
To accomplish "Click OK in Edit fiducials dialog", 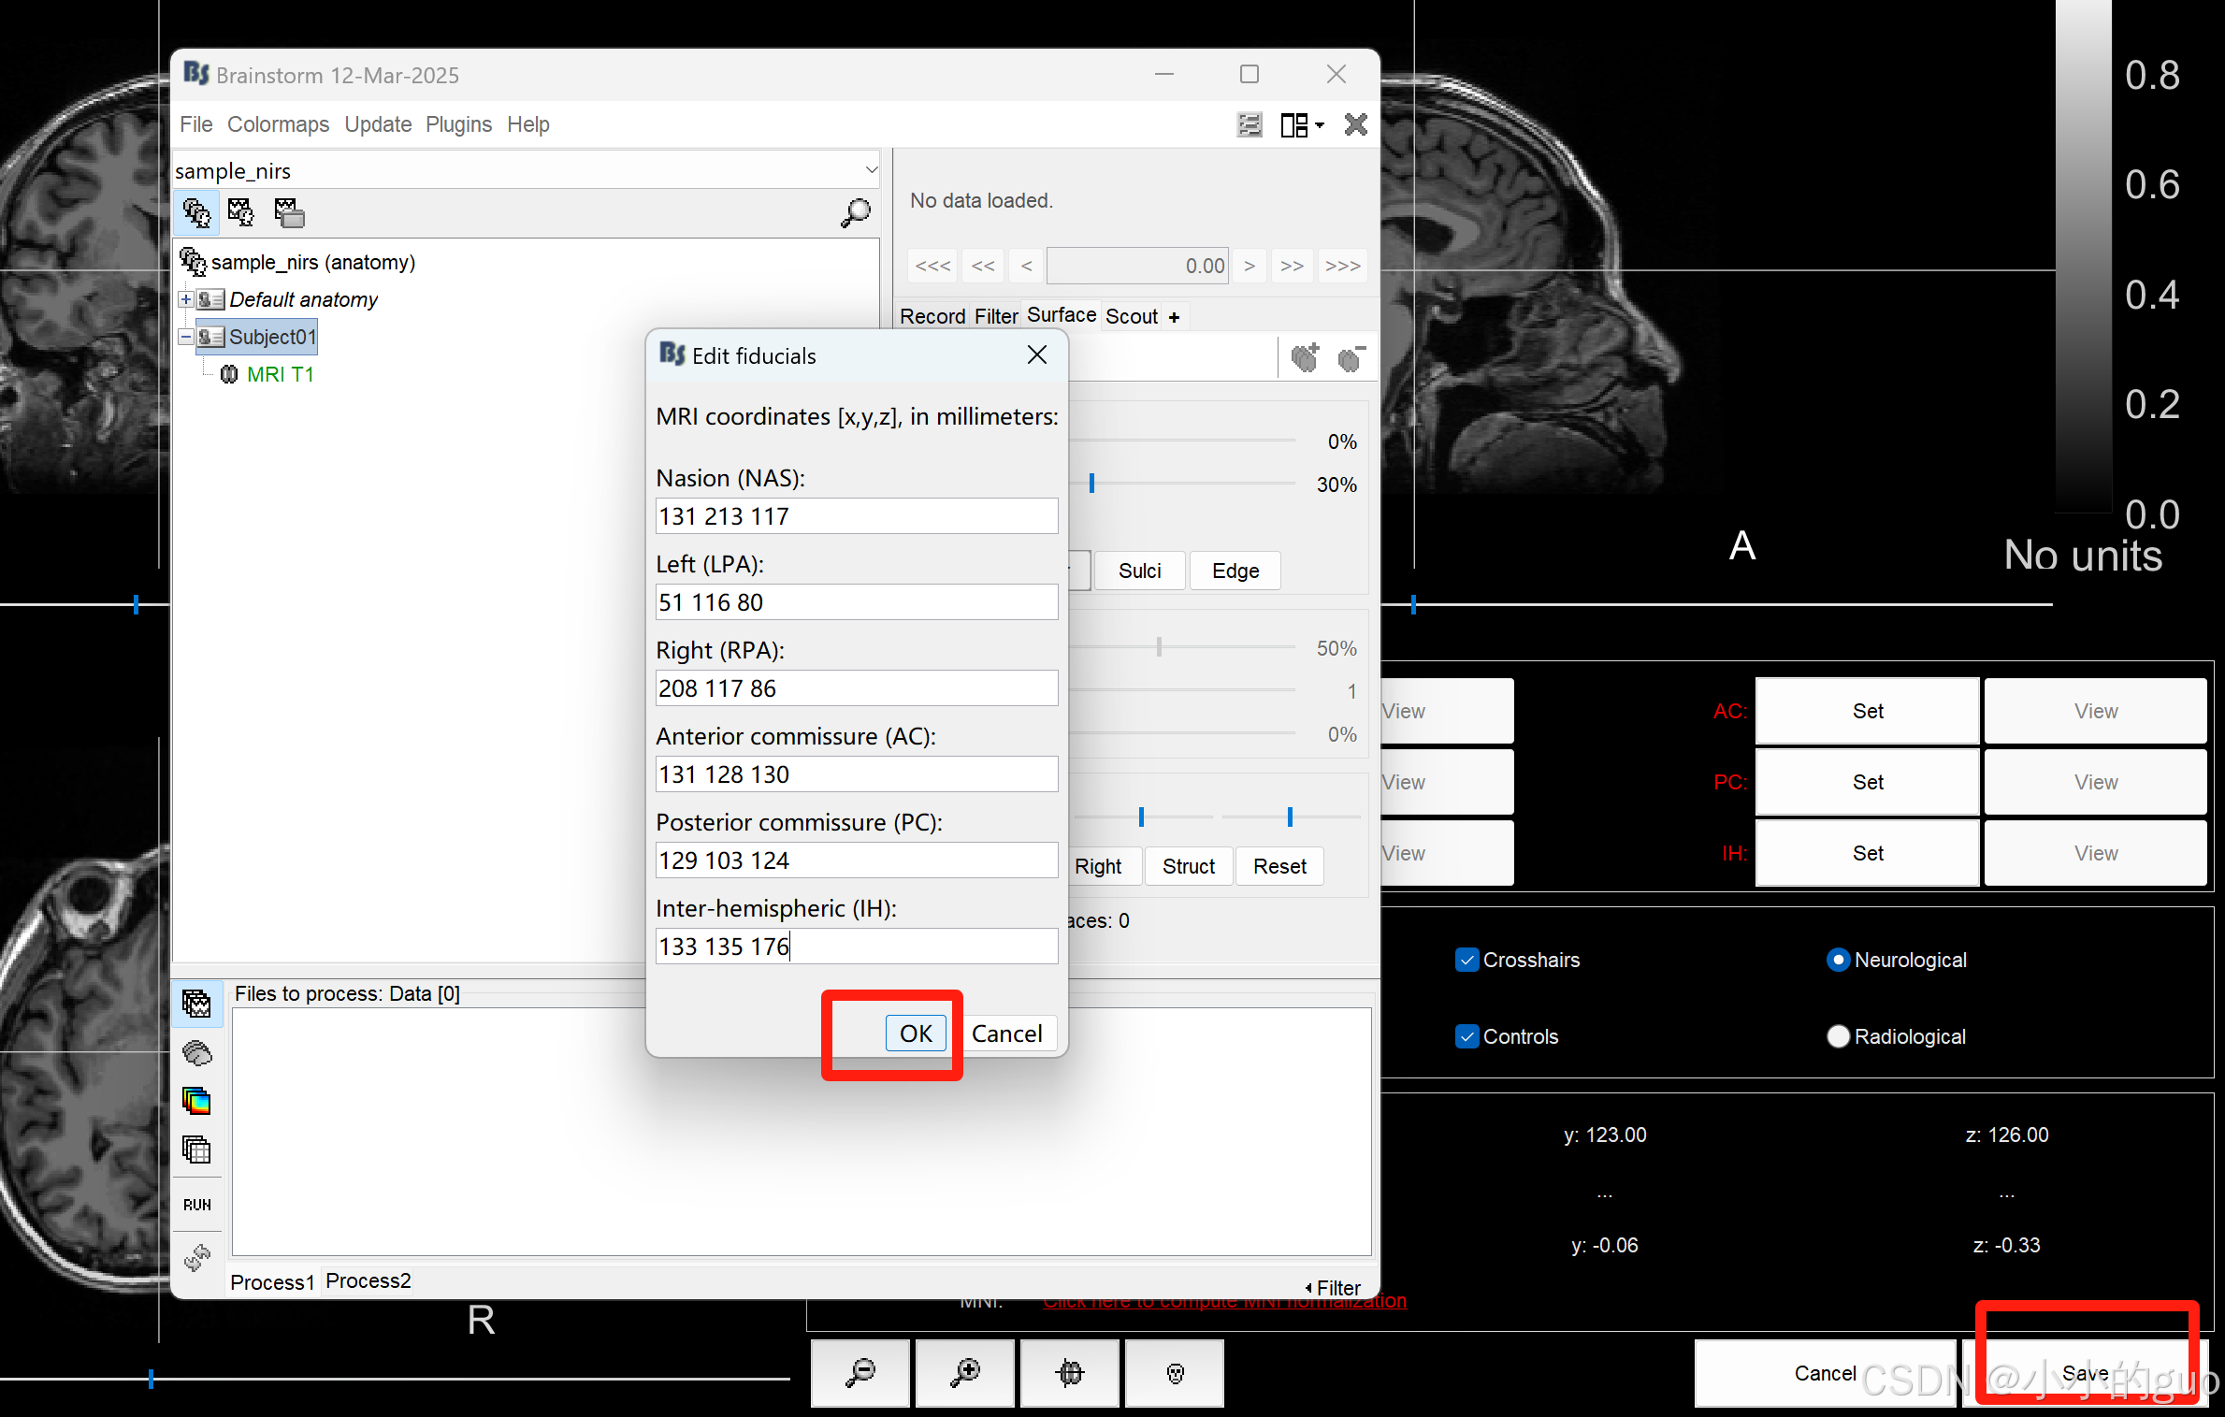I will [915, 1034].
